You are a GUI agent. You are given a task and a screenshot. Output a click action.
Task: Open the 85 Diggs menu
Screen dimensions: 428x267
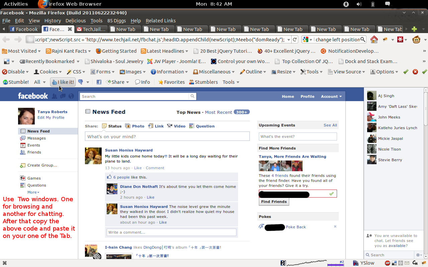point(116,21)
